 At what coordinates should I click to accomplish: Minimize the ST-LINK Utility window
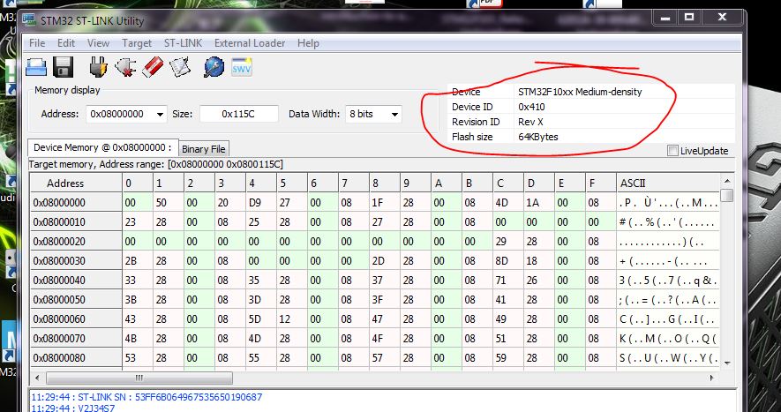pyautogui.click(x=665, y=18)
